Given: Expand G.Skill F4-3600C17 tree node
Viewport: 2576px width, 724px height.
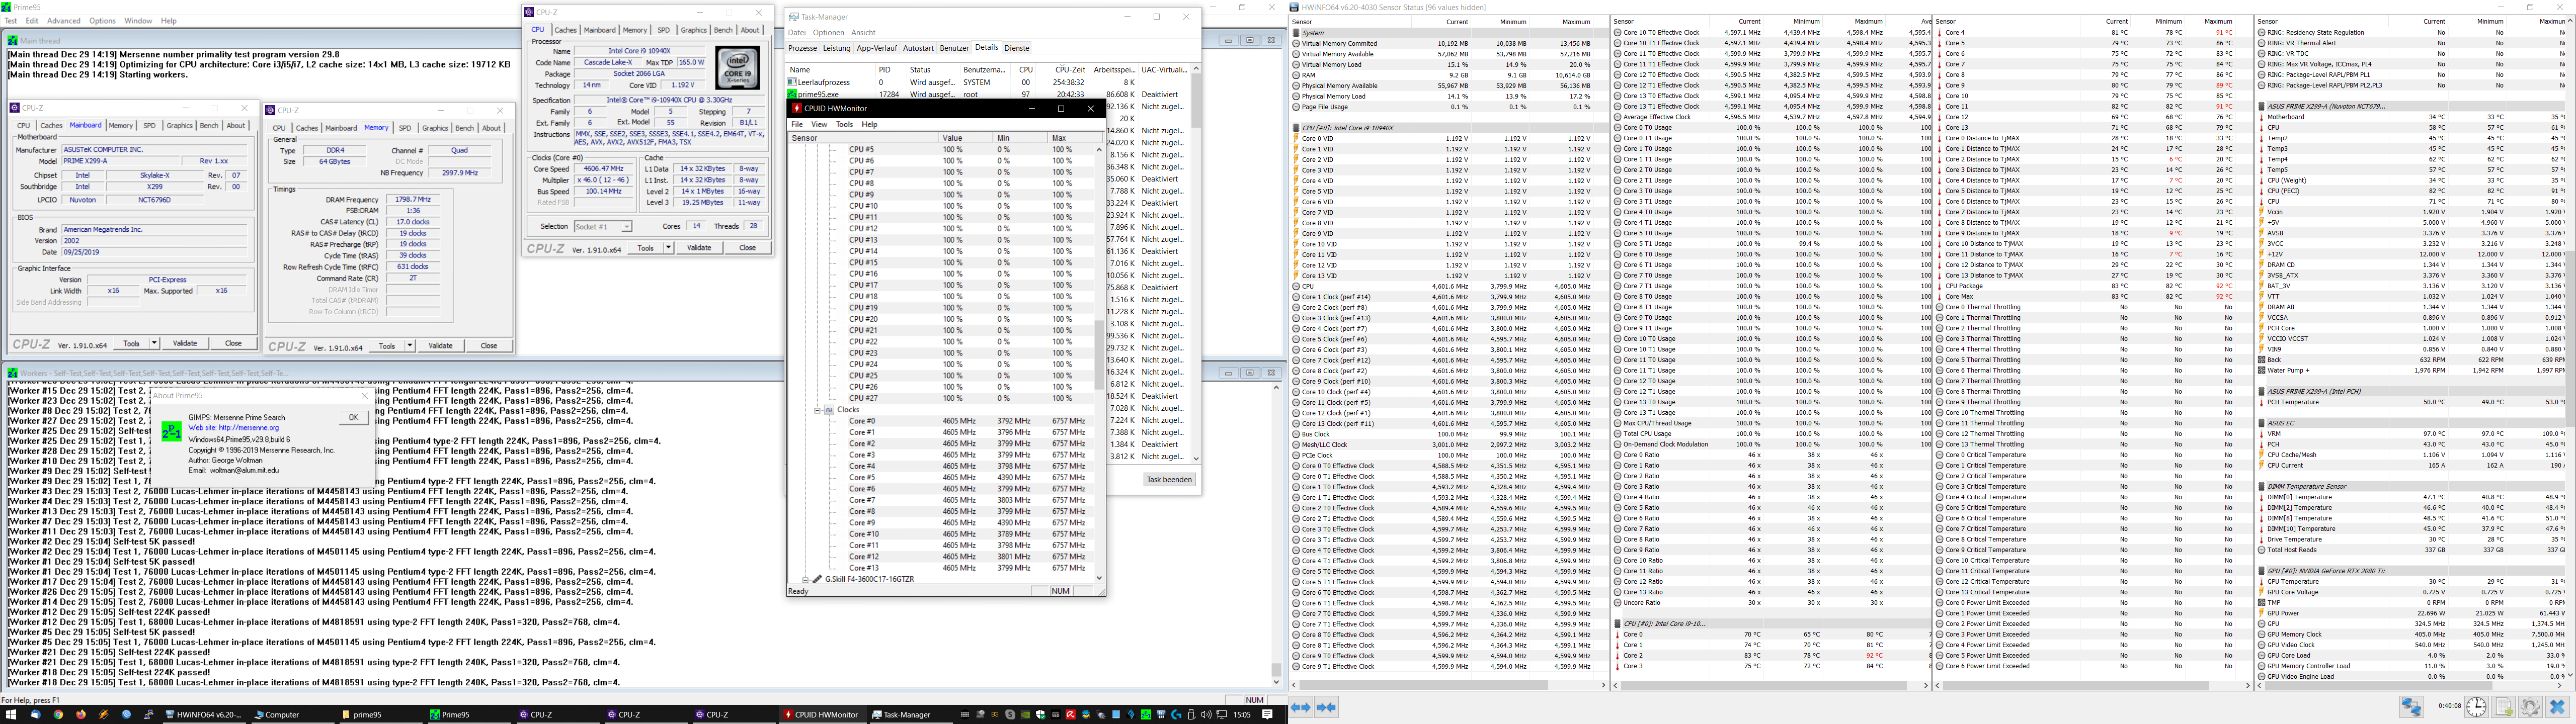Looking at the screenshot, I should (x=806, y=579).
